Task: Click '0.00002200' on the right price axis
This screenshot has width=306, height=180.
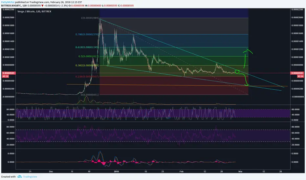Action: pos(297,9)
